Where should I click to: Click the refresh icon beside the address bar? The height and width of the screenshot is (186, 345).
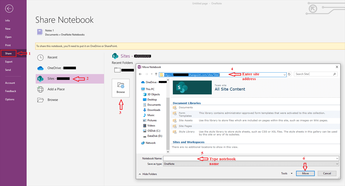point(289,75)
